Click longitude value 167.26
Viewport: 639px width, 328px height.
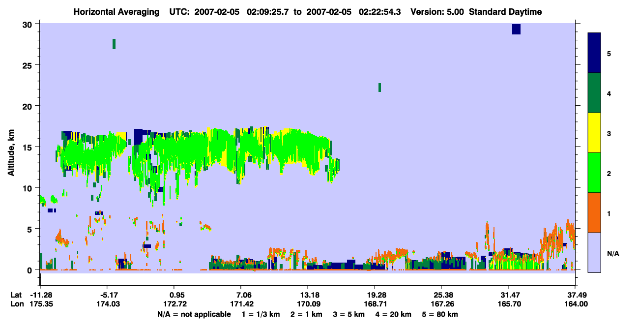pyautogui.click(x=442, y=304)
